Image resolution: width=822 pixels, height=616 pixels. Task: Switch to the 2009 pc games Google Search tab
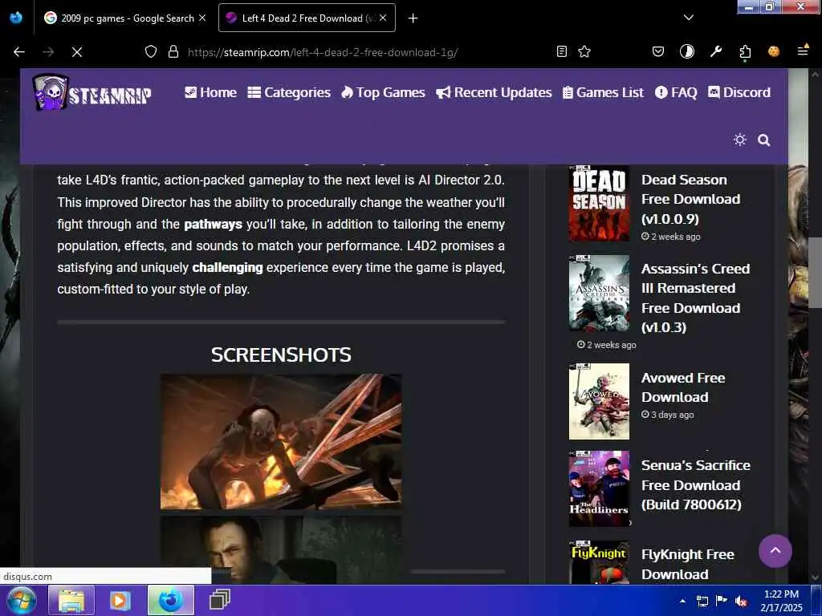click(x=124, y=18)
